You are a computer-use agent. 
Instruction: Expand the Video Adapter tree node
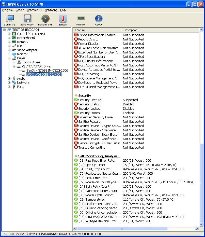point(9,50)
